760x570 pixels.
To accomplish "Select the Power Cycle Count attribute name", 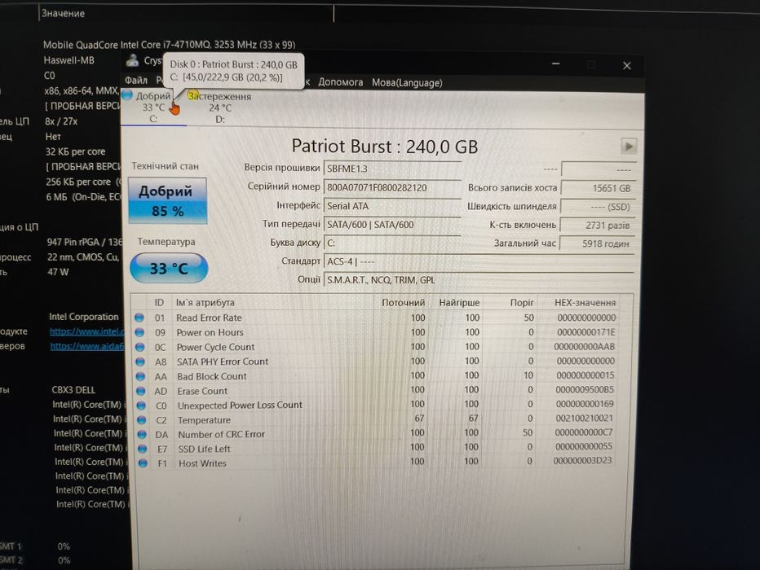I will [x=215, y=347].
